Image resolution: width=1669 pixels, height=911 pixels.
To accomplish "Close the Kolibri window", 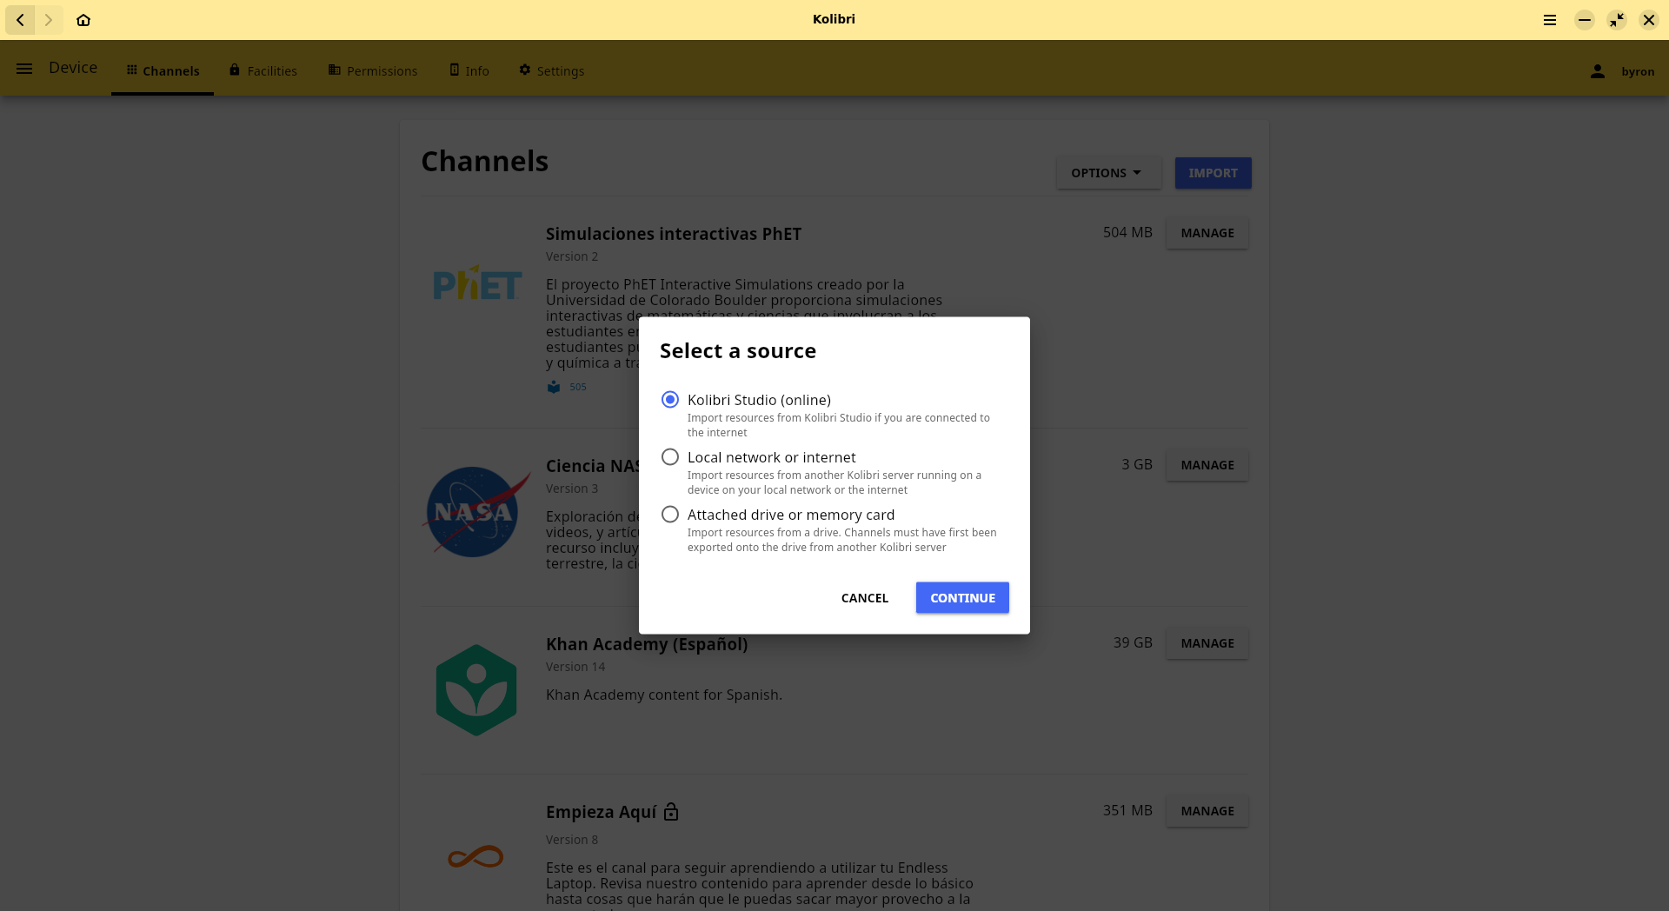I will coord(1649,20).
